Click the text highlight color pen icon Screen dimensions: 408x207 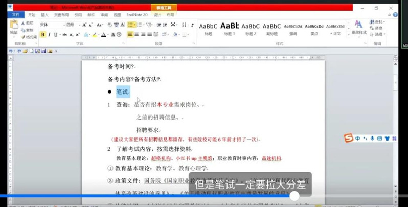[95, 35]
